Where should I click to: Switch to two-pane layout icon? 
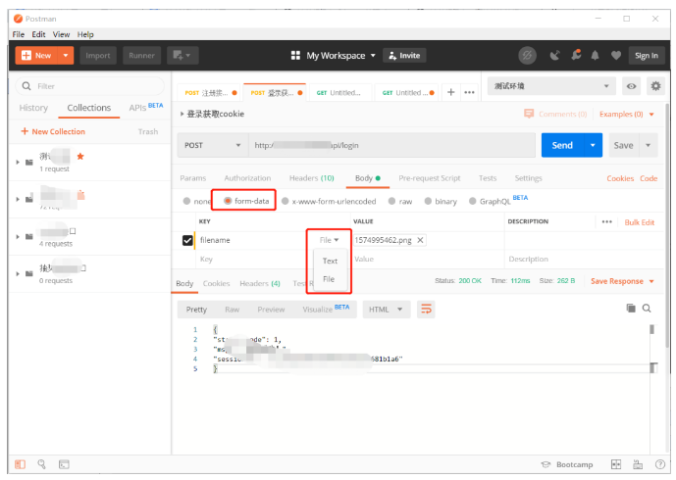click(616, 464)
